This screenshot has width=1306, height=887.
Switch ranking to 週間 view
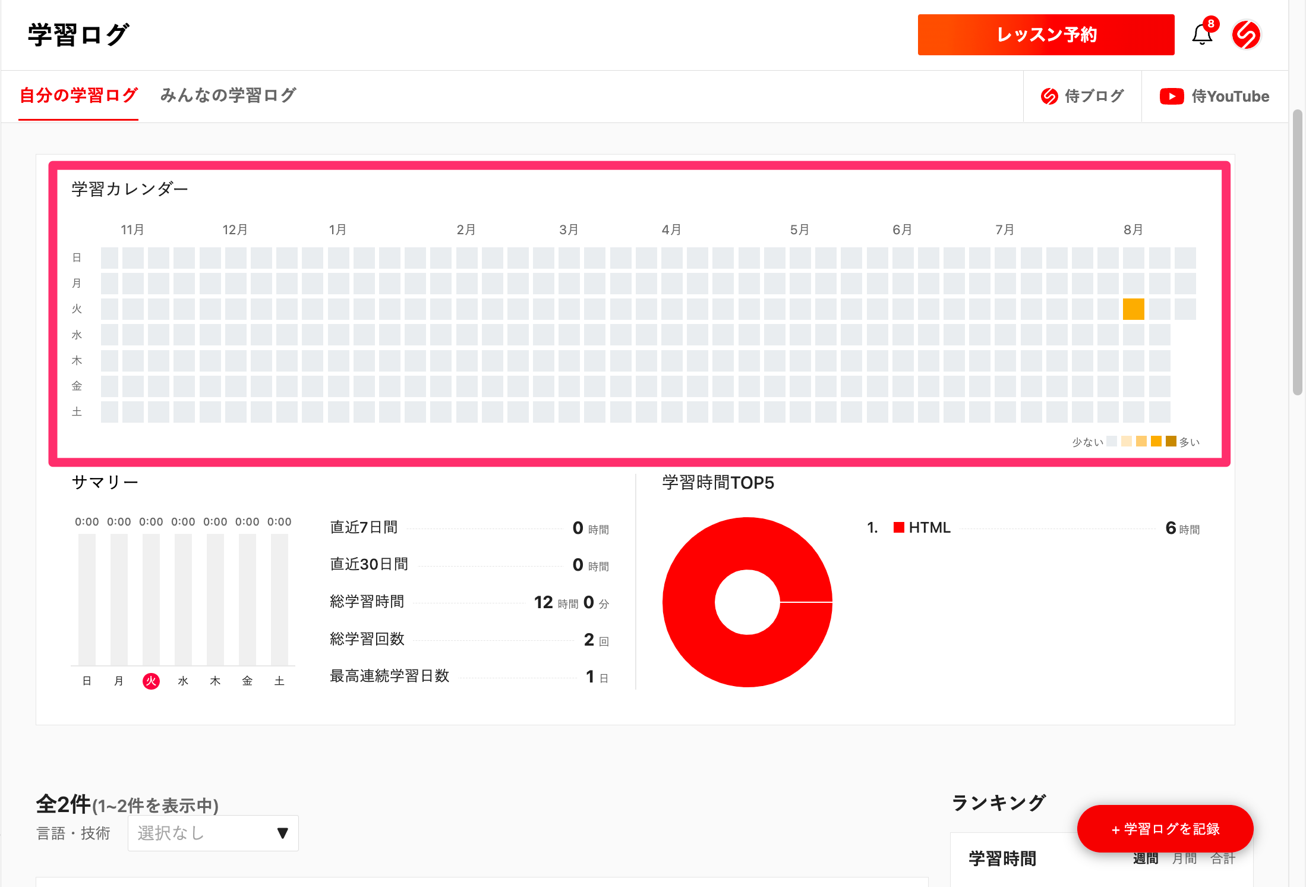pyautogui.click(x=1145, y=858)
